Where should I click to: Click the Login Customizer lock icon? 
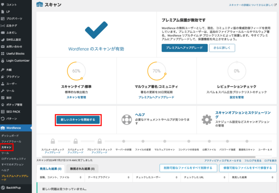[x=3, y=61]
